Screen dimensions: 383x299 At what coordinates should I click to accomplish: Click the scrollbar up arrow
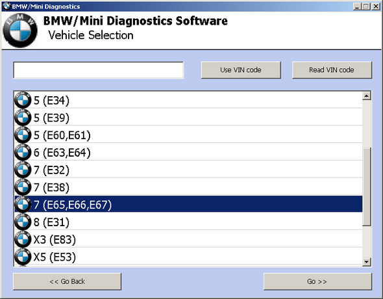click(367, 96)
